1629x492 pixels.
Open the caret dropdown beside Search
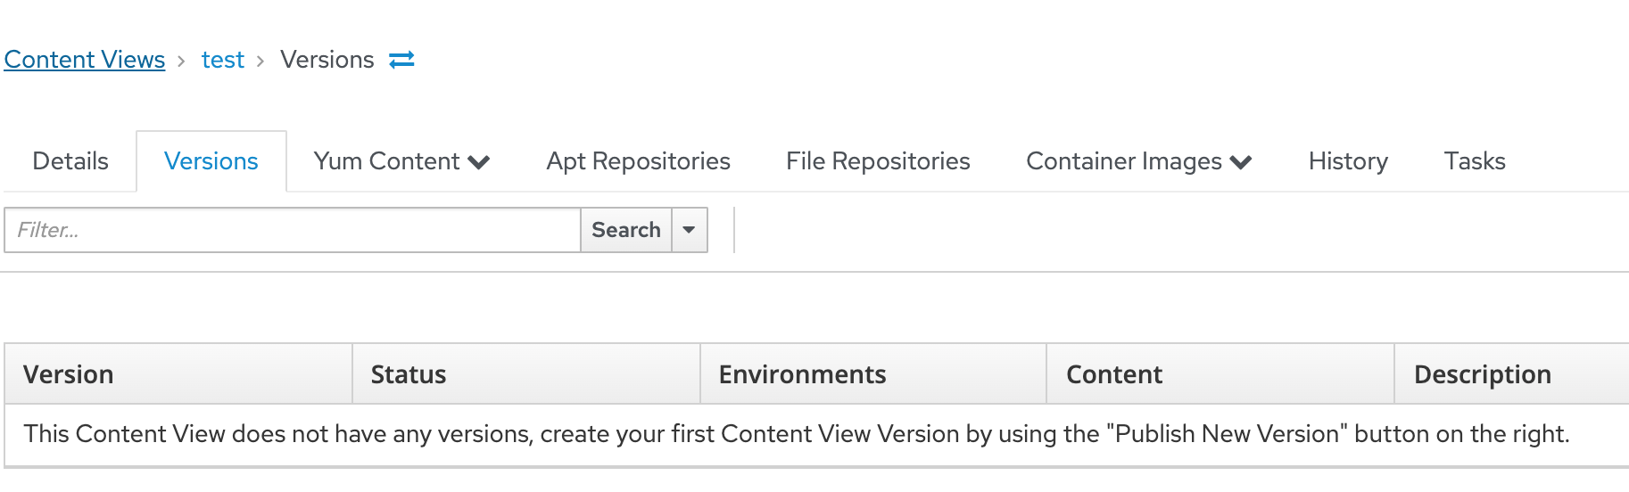coord(689,230)
